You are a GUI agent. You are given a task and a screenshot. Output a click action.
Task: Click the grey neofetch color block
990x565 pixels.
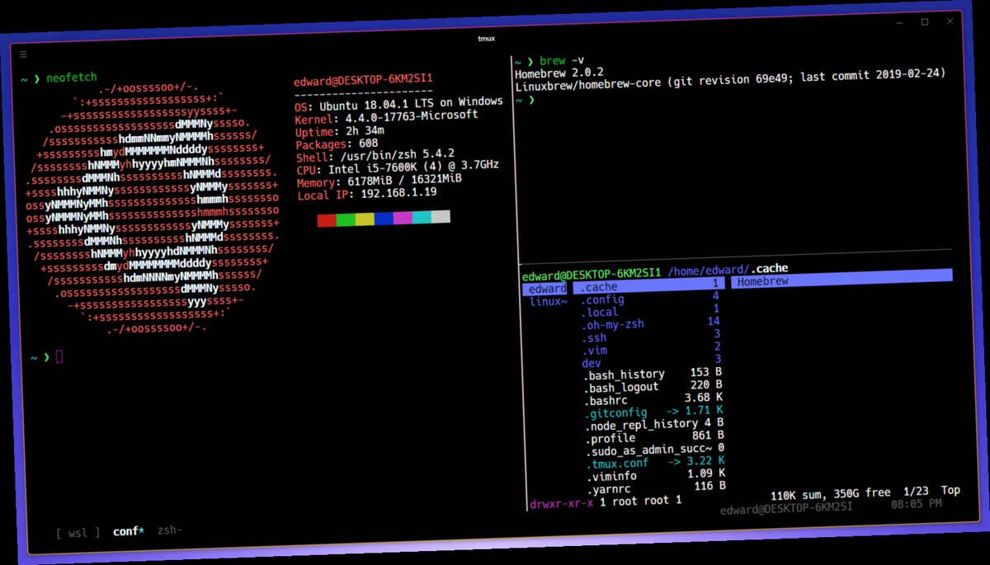[x=441, y=216]
